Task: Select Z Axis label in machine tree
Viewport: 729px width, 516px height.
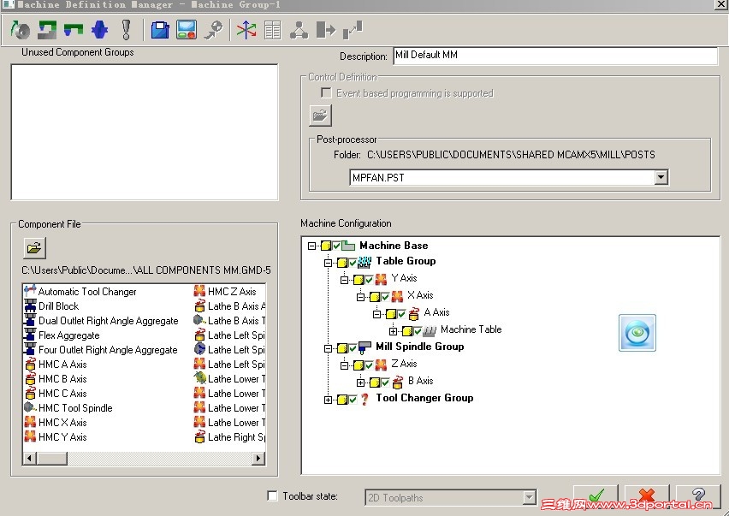Action: click(404, 364)
